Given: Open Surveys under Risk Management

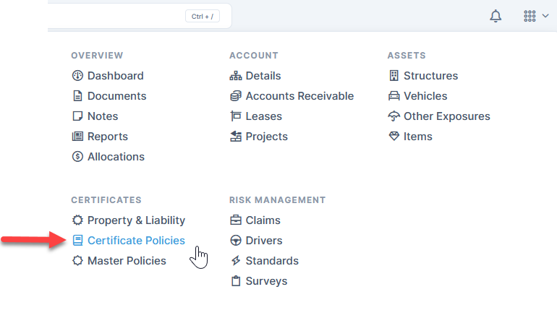Looking at the screenshot, I should coord(266,281).
